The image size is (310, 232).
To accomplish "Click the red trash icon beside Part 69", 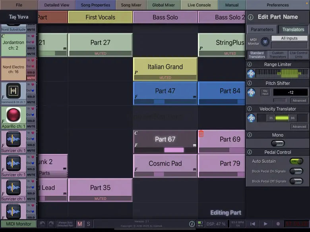I will [201, 134].
